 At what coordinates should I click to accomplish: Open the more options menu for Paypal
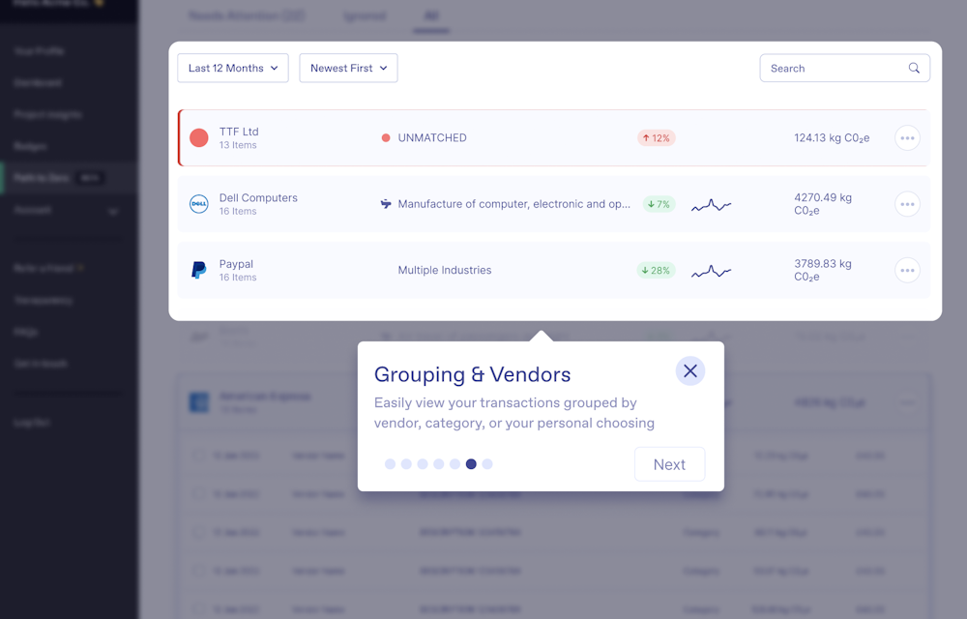click(x=906, y=271)
